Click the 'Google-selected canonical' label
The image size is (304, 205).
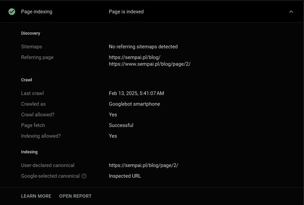click(x=50, y=176)
